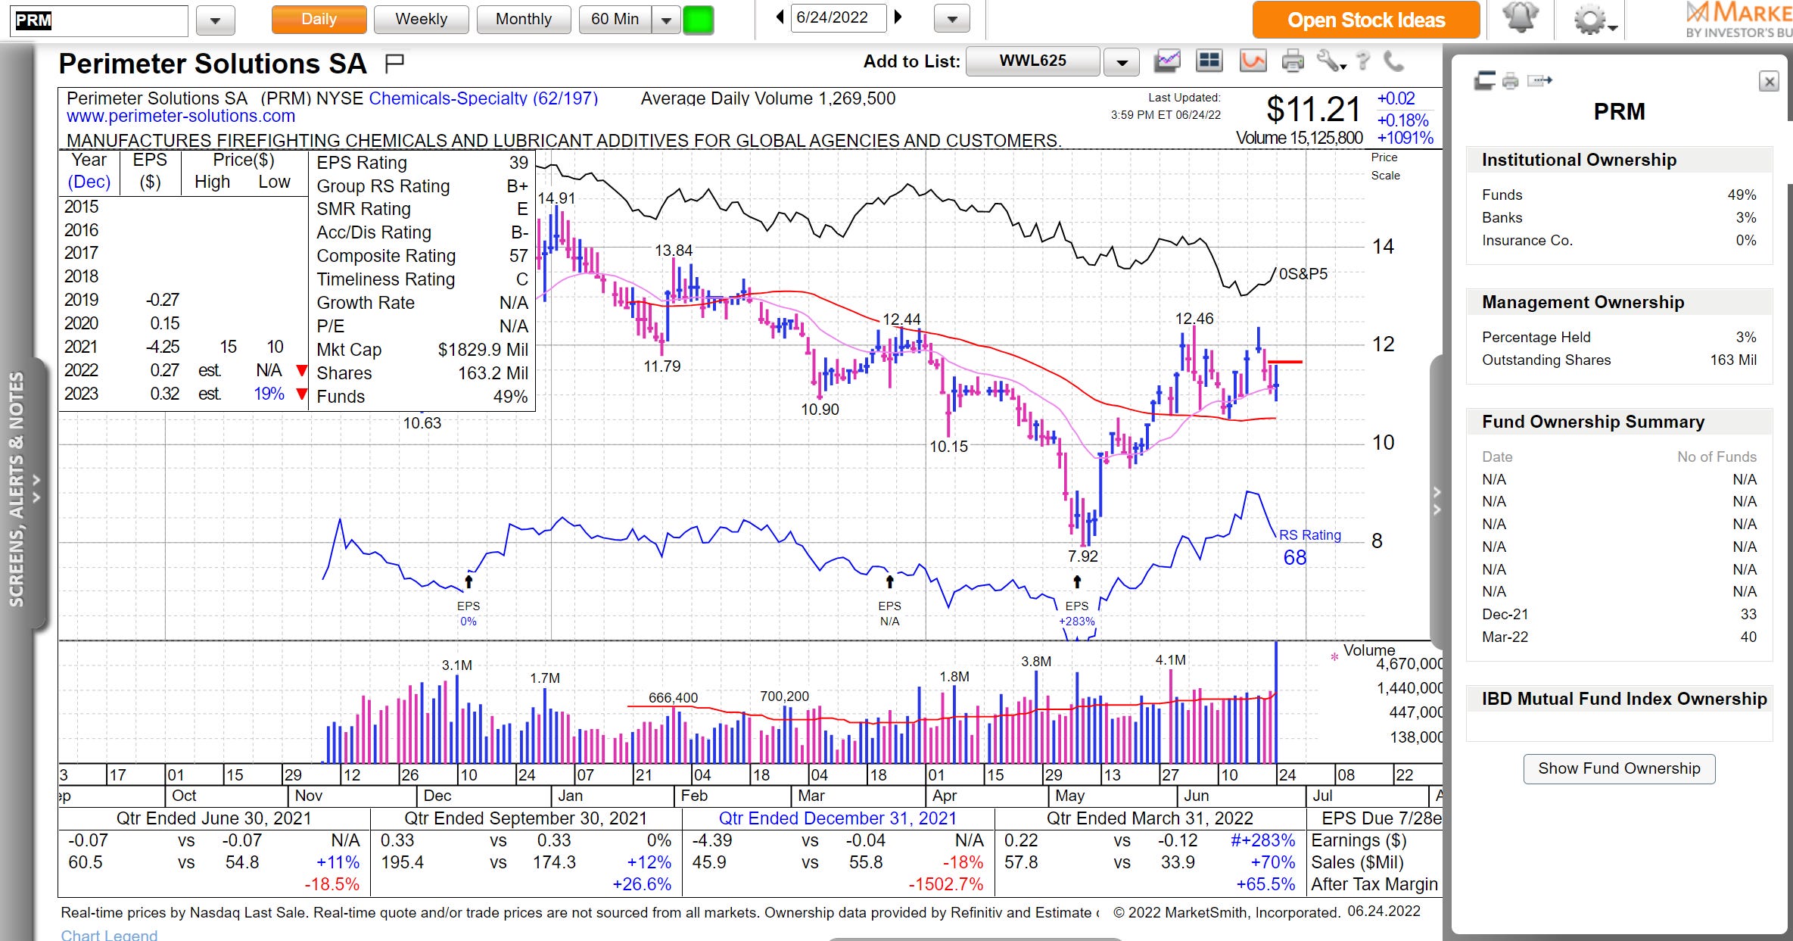Click the Mkt Cap $1829.9 Mil row

[422, 350]
